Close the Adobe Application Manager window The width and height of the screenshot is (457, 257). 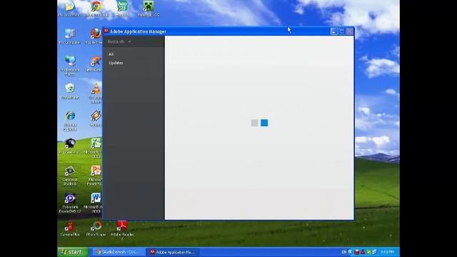349,31
